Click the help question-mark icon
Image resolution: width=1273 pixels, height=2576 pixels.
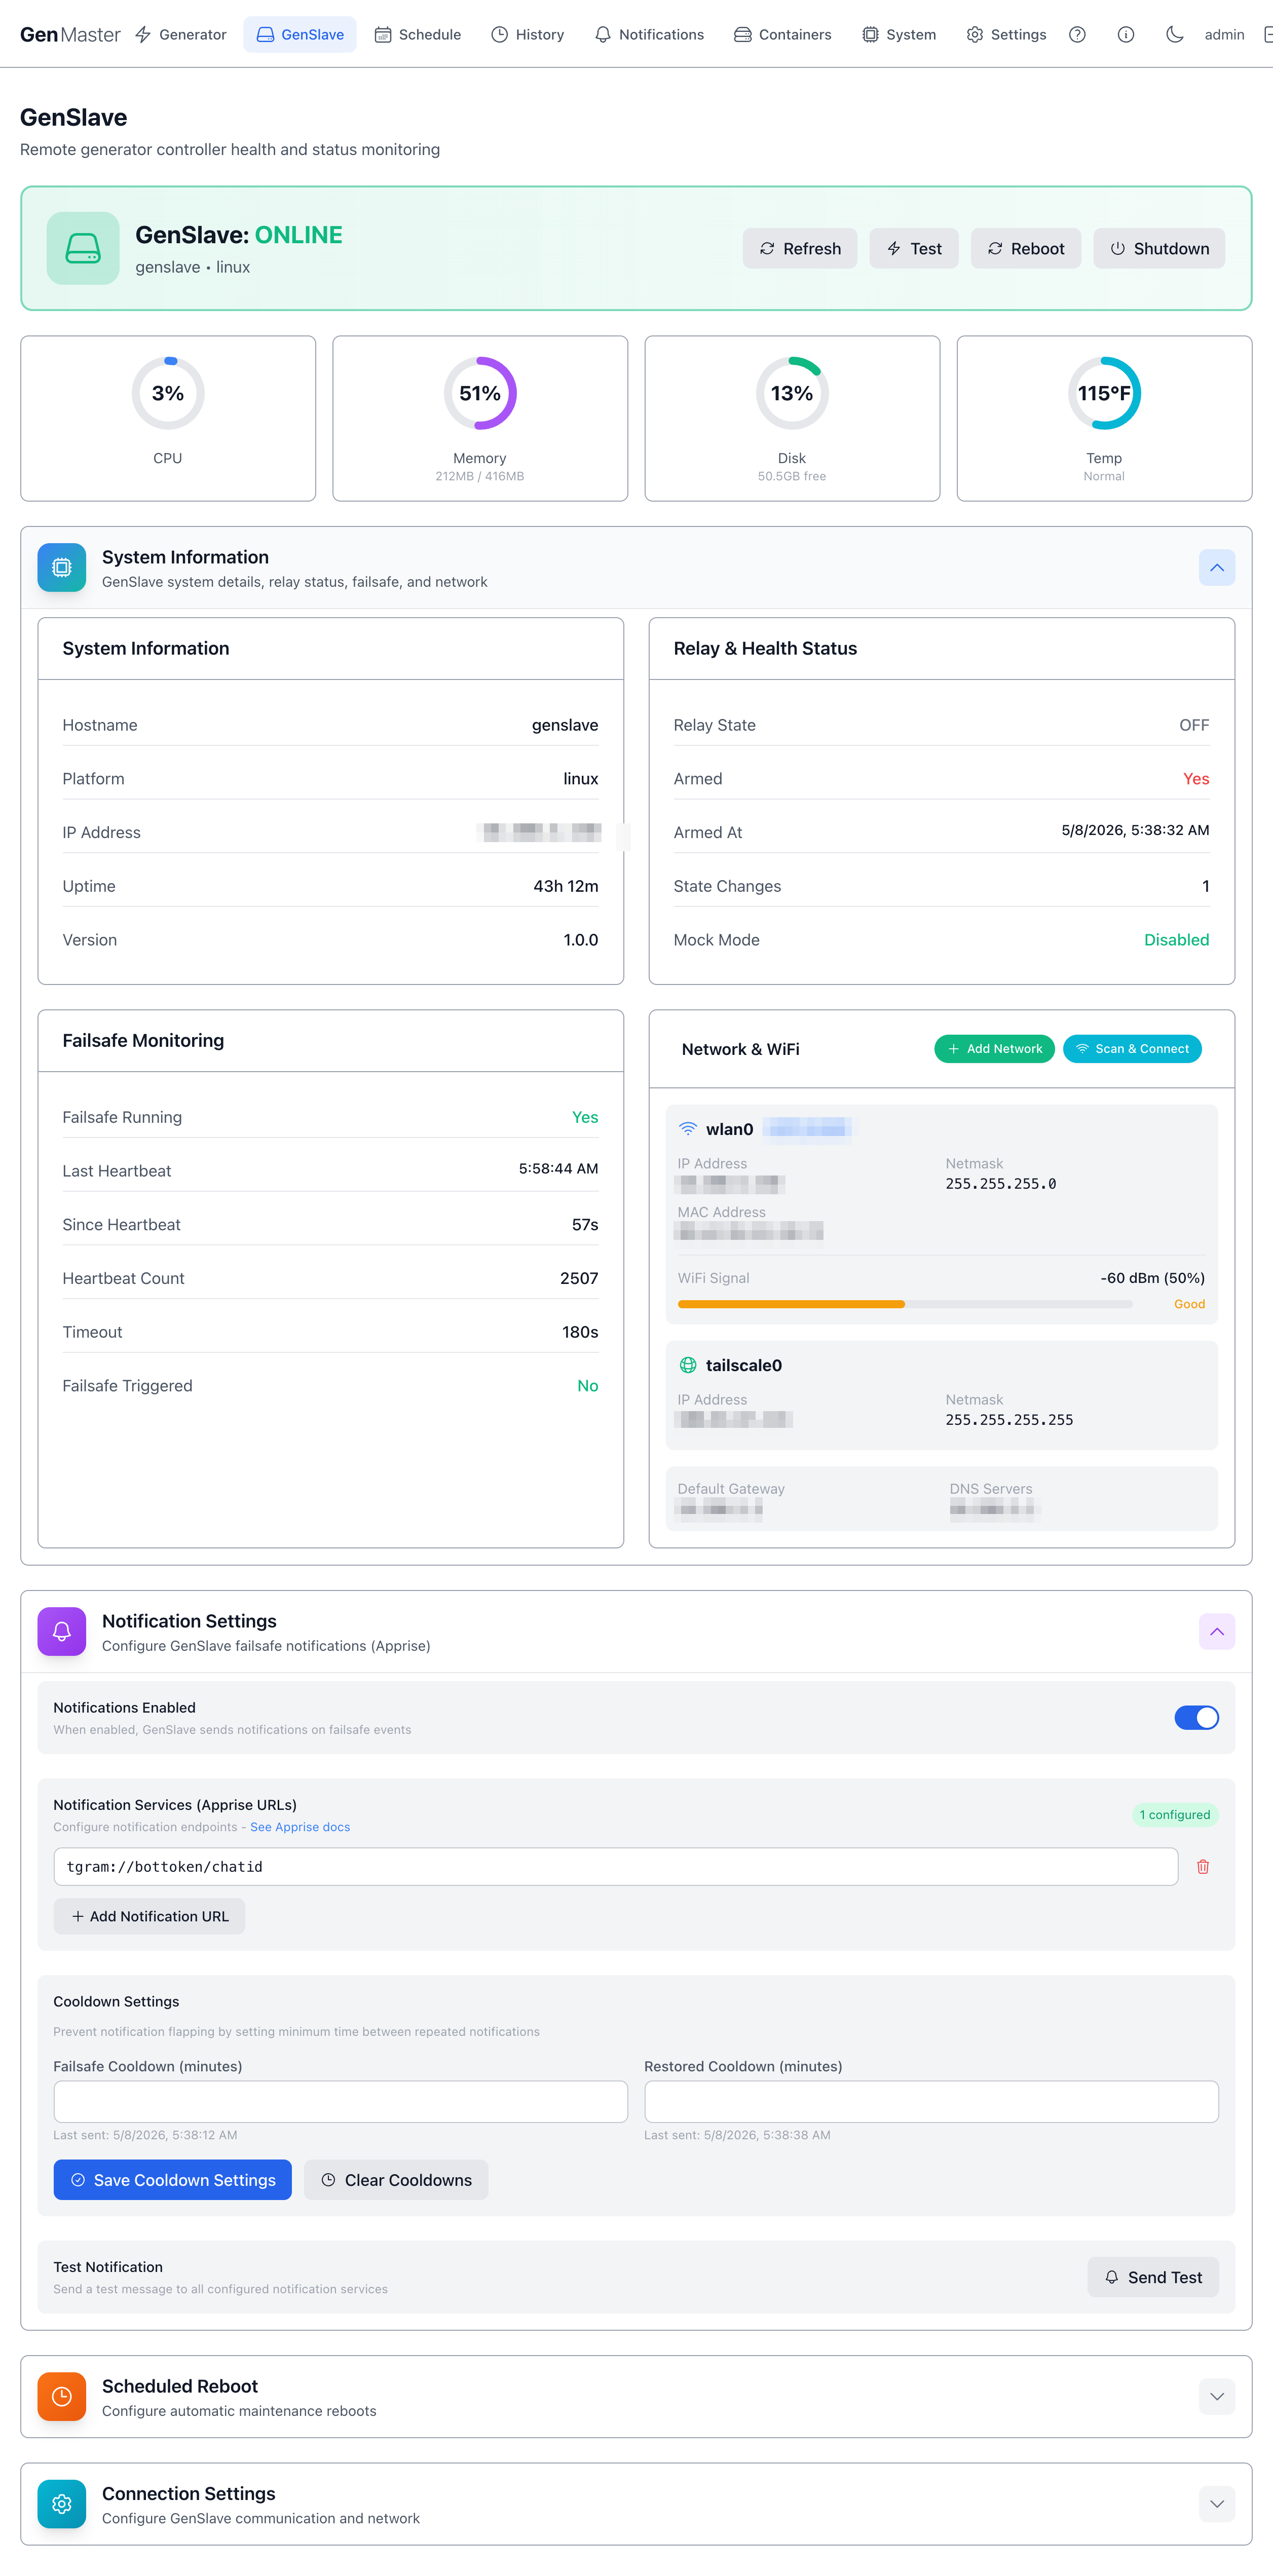(x=1077, y=34)
